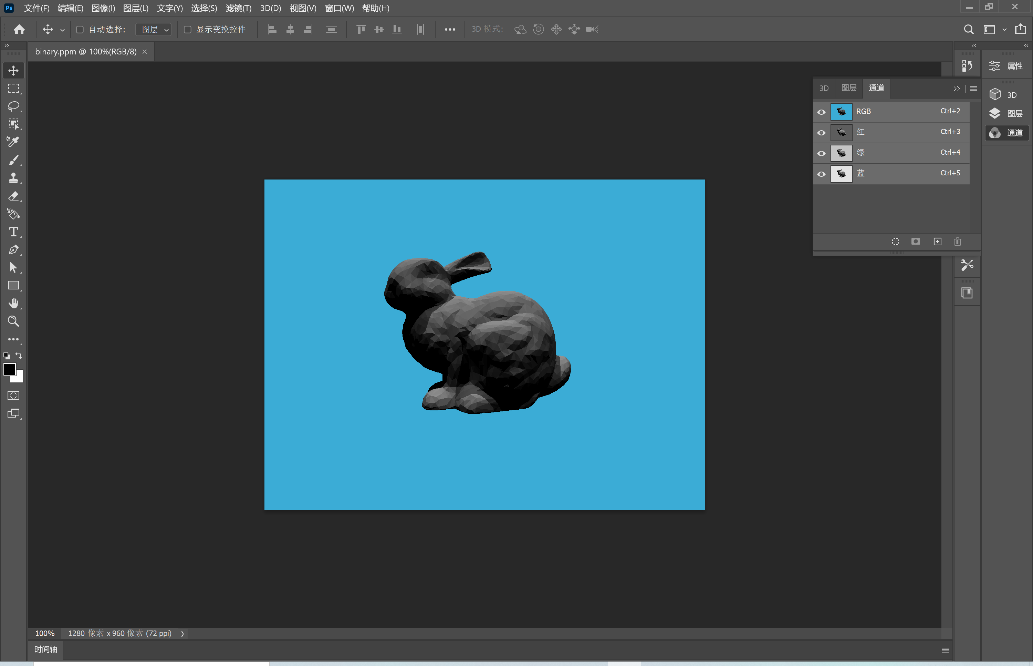Image resolution: width=1033 pixels, height=666 pixels.
Task: Switch to the 通道 tab
Action: pos(876,88)
